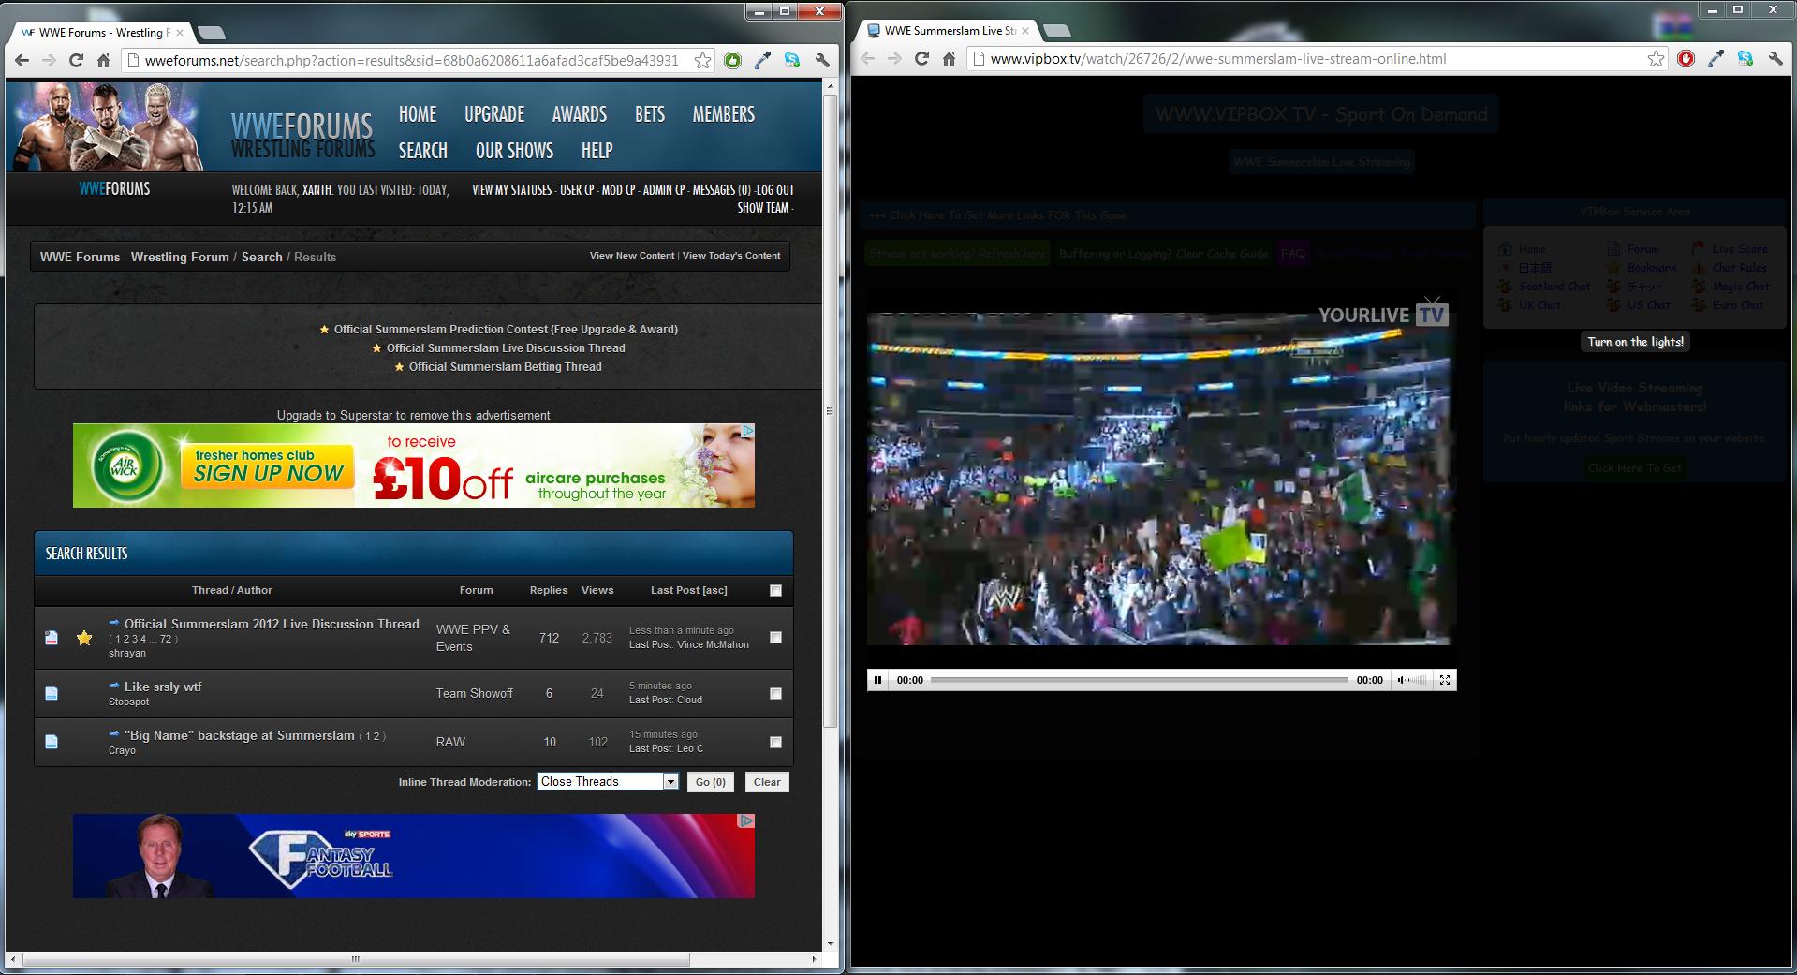This screenshot has height=975, width=1797.
Task: Open the OUR SHOWS menu item
Action: click(514, 151)
